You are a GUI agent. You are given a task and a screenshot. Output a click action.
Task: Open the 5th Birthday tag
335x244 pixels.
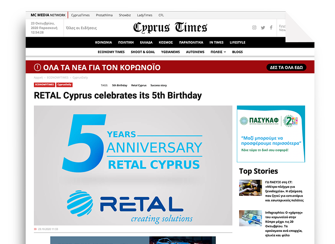pos(120,85)
